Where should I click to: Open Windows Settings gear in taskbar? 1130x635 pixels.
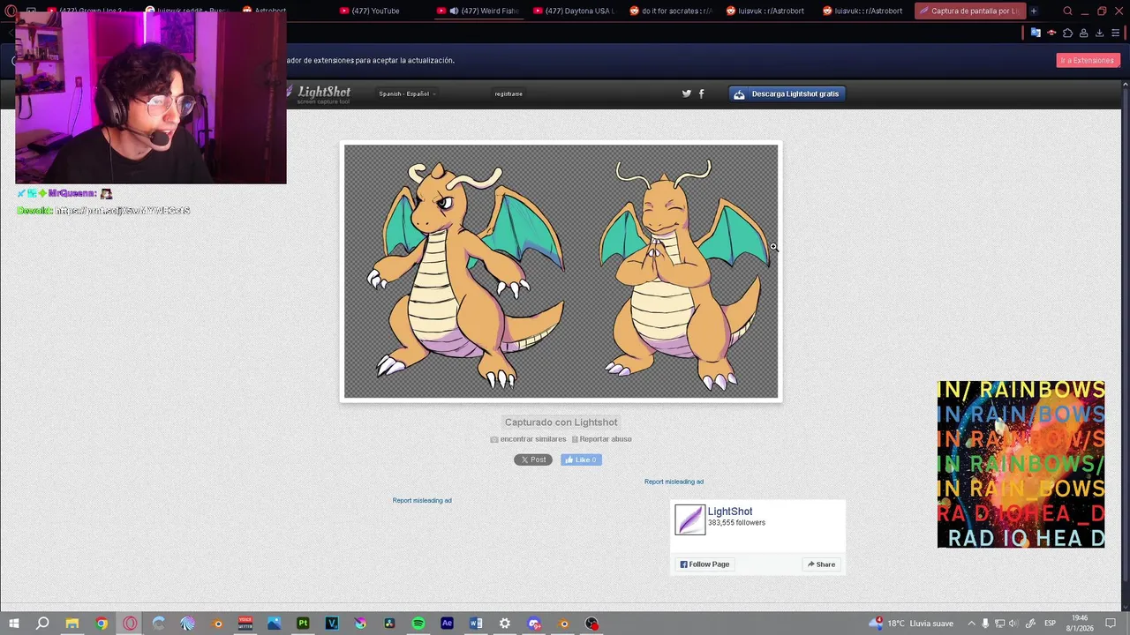[505, 624]
